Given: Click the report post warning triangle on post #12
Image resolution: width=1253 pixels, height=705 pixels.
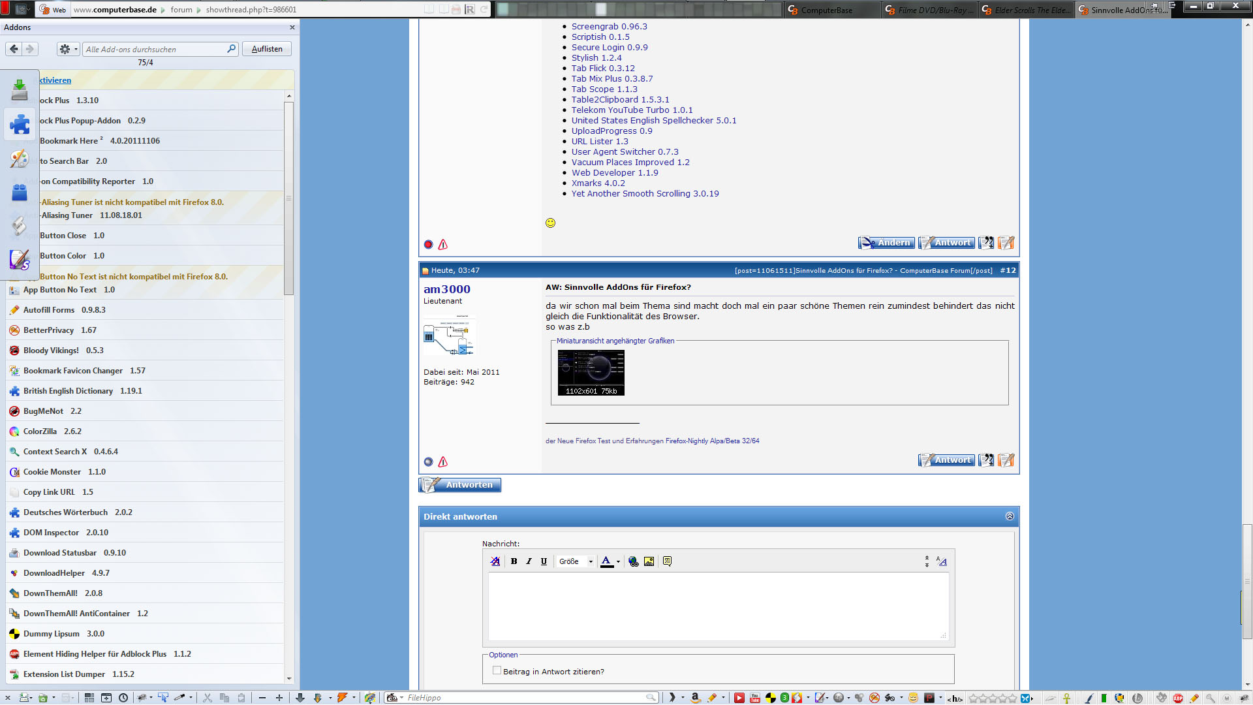Looking at the screenshot, I should (x=443, y=462).
